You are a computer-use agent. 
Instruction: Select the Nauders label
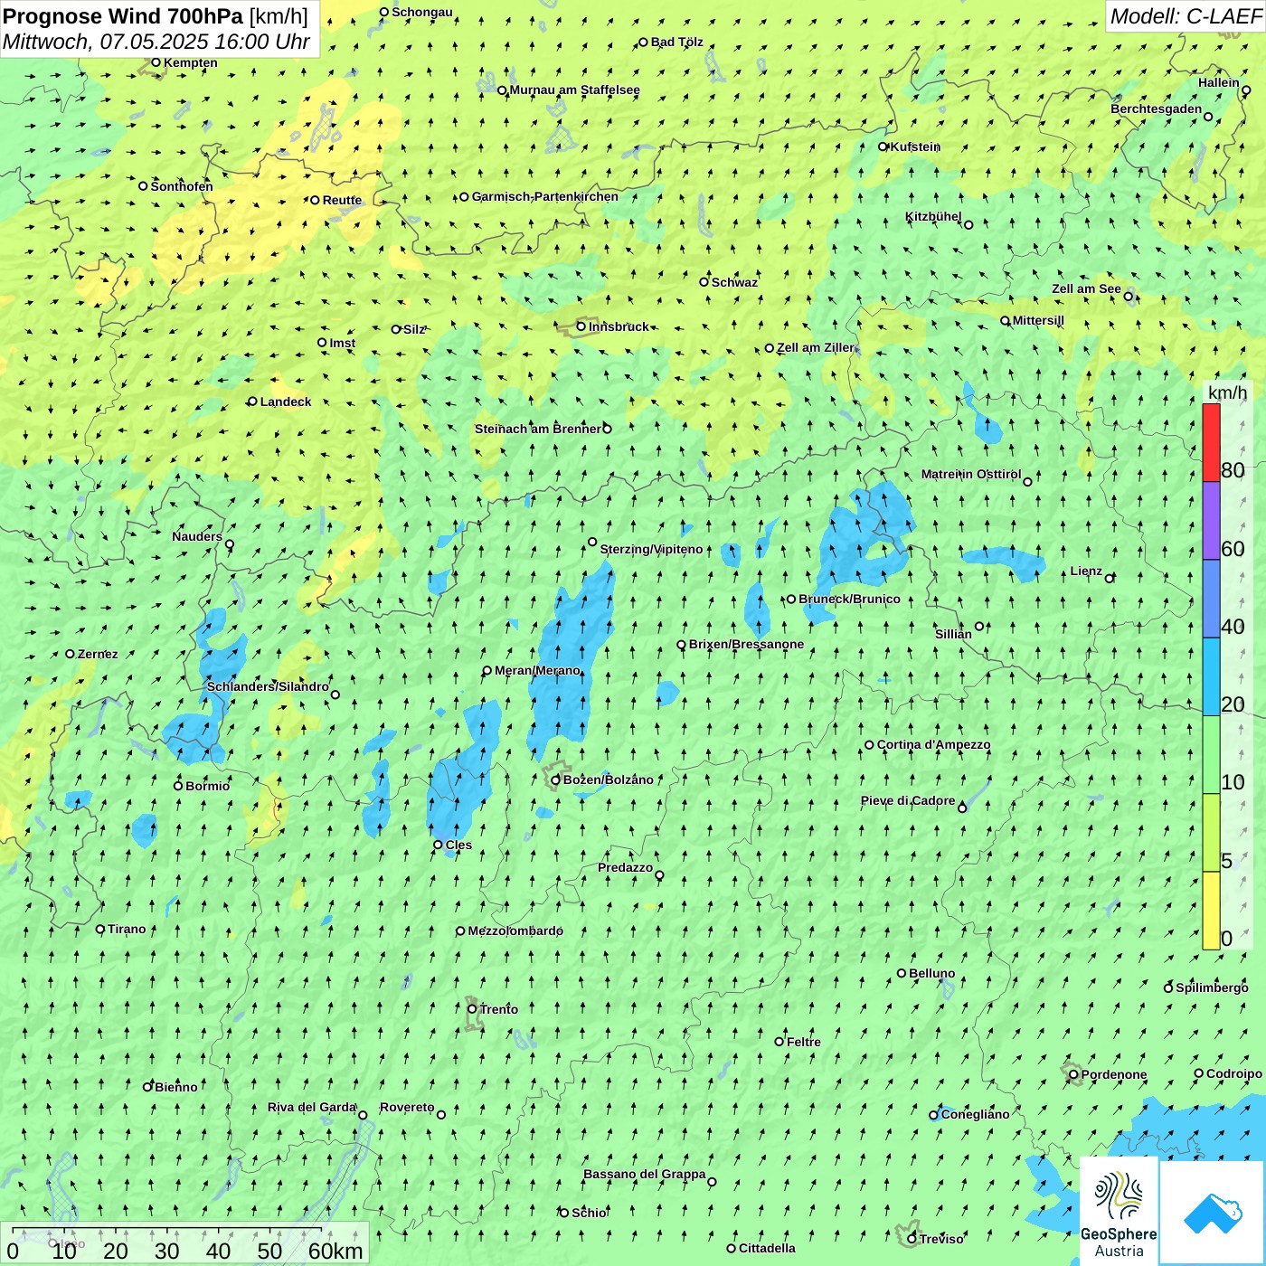197,536
